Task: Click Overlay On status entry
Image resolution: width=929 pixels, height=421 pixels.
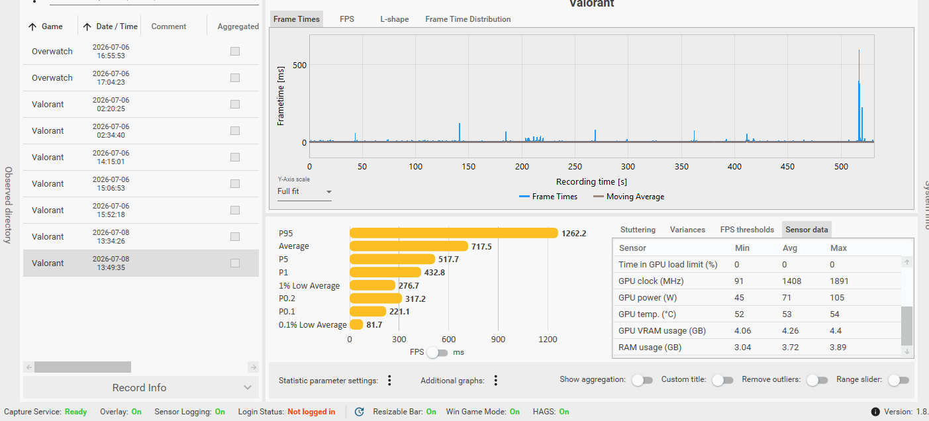Action: [x=121, y=412]
